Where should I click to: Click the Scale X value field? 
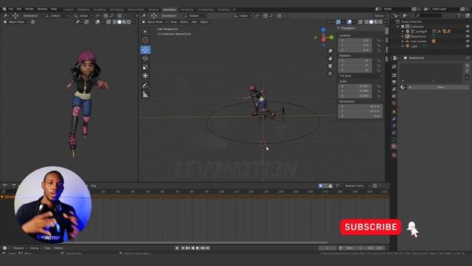pyautogui.click(x=355, y=86)
